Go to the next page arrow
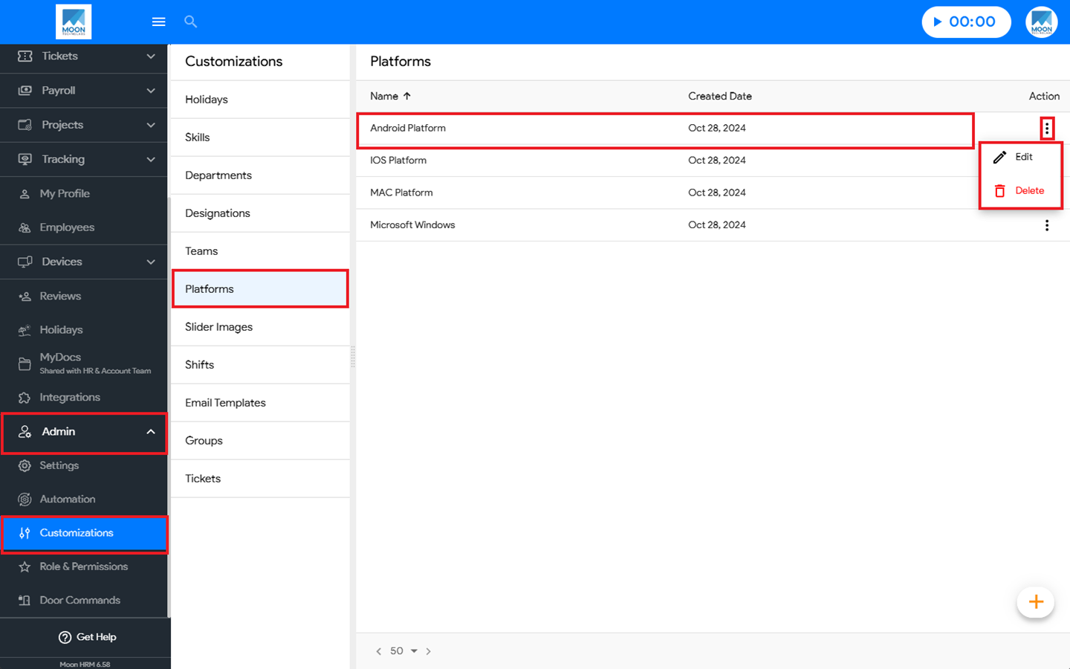This screenshot has height=669, width=1070. [429, 651]
